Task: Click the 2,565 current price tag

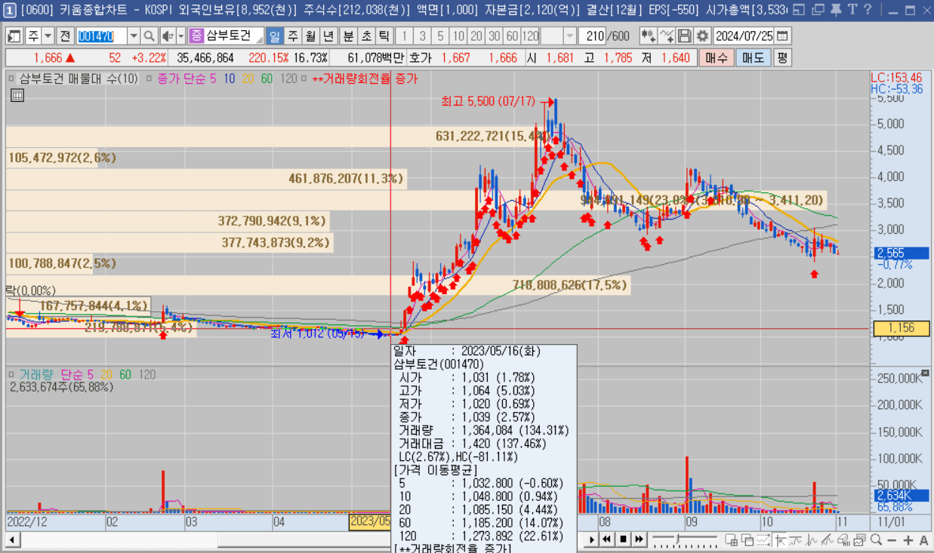Action: pyautogui.click(x=901, y=253)
